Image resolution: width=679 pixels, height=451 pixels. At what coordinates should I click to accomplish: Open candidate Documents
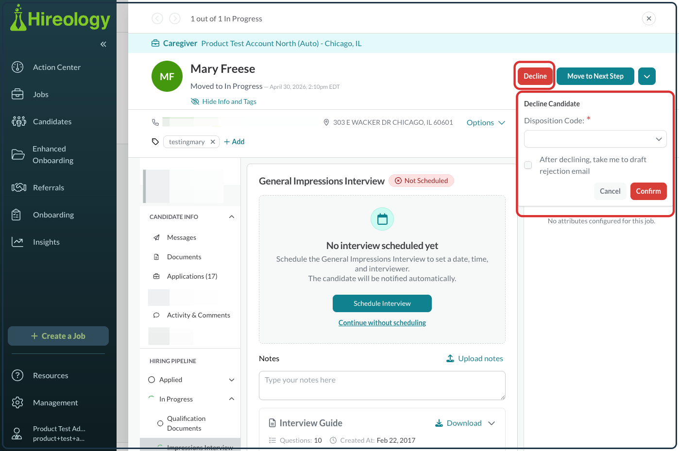coord(184,257)
